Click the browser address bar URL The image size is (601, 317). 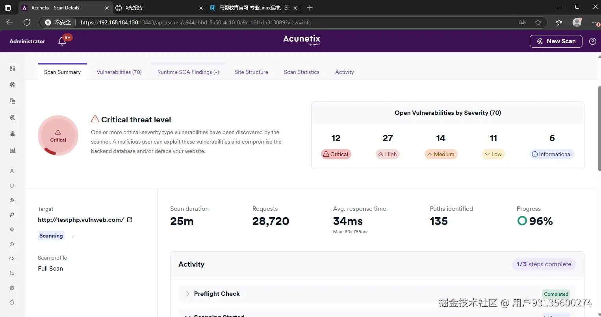pos(196,22)
